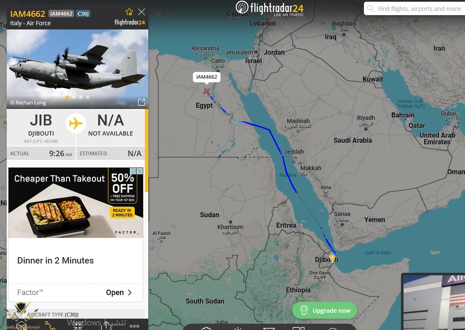Click the C30J aircraft type tag
The height and width of the screenshot is (330, 465).
coord(83,13)
